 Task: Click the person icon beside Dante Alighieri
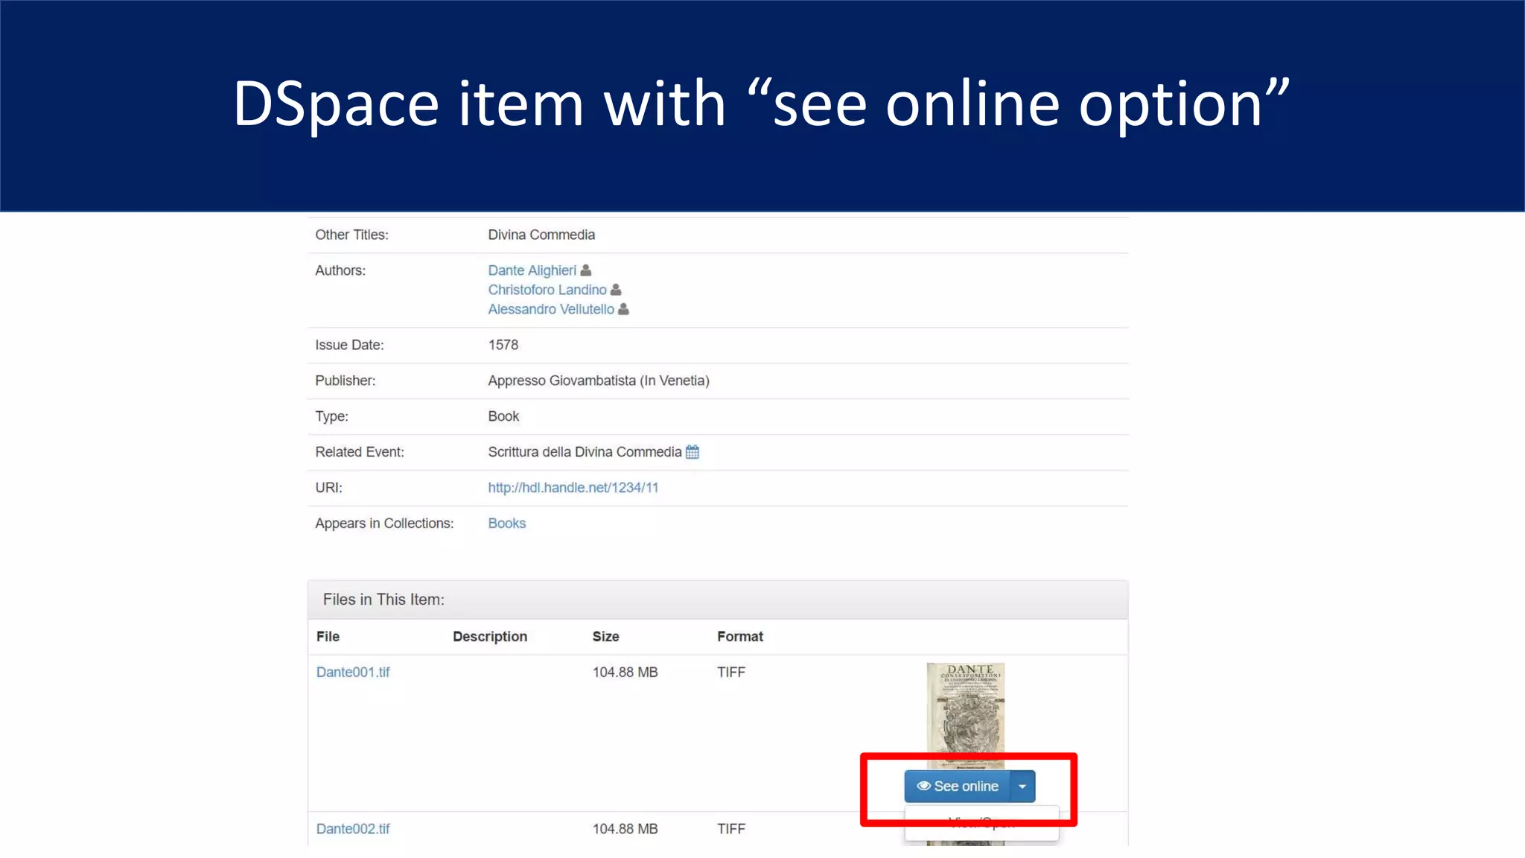[586, 270]
